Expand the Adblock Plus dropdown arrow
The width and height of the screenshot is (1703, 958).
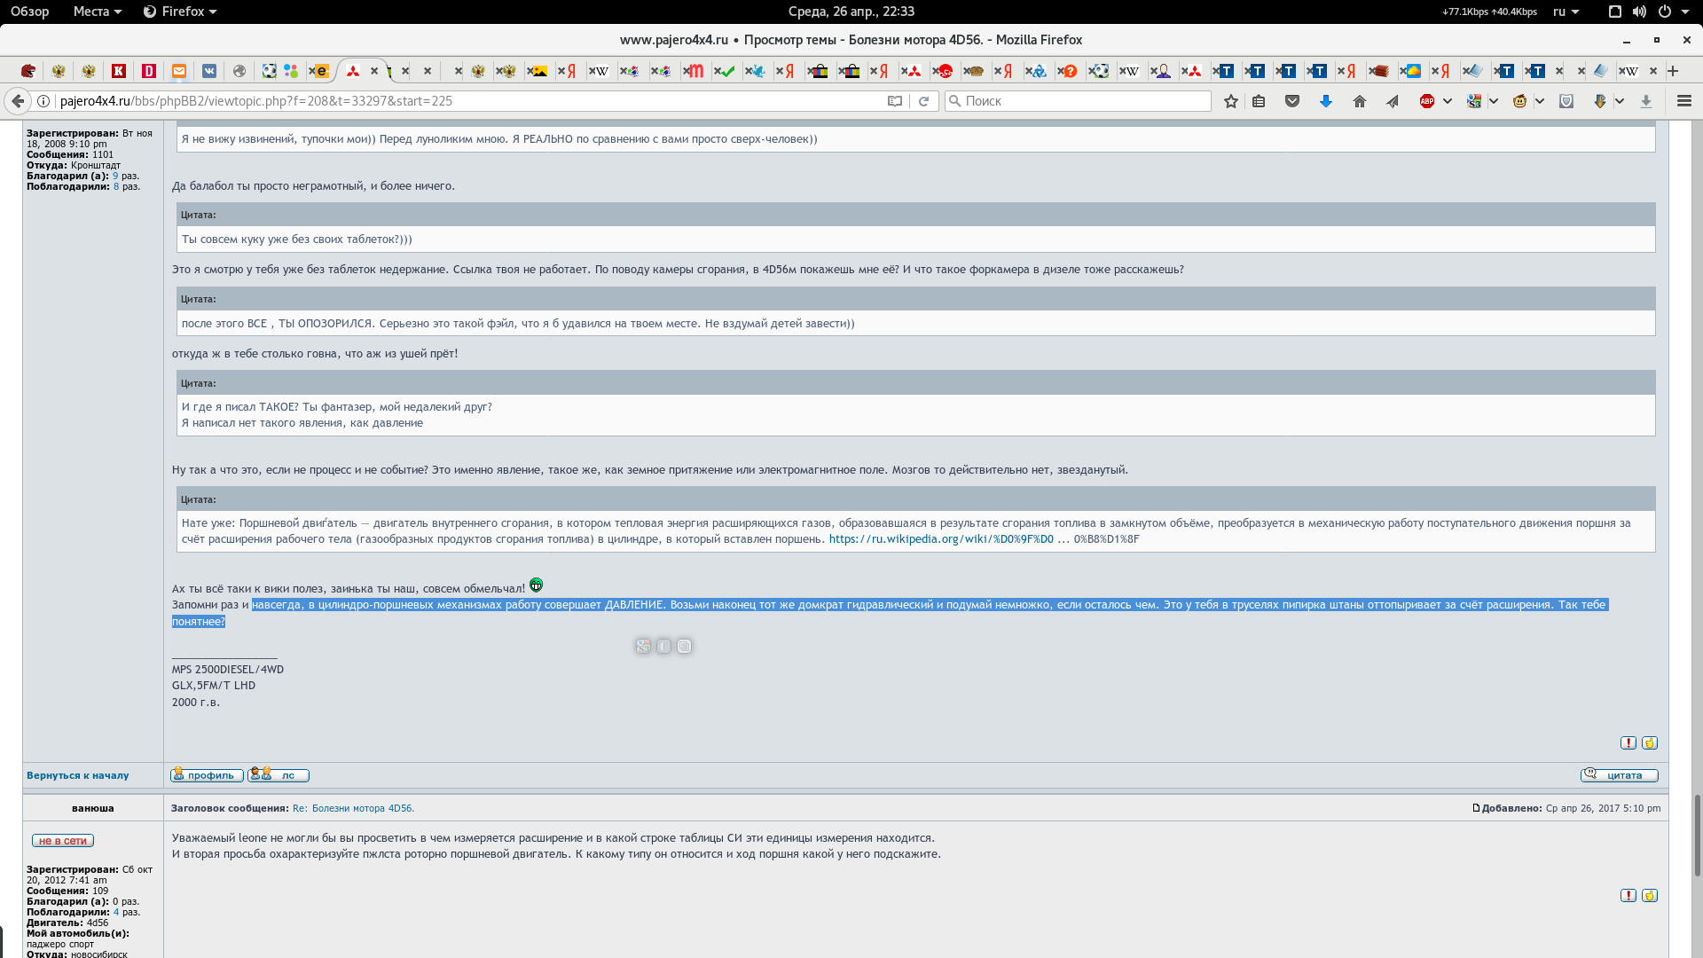pos(1448,101)
